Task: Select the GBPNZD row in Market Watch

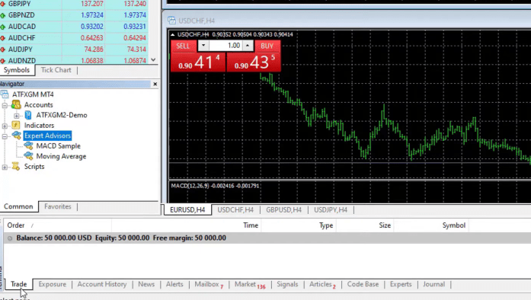Action: coord(74,15)
